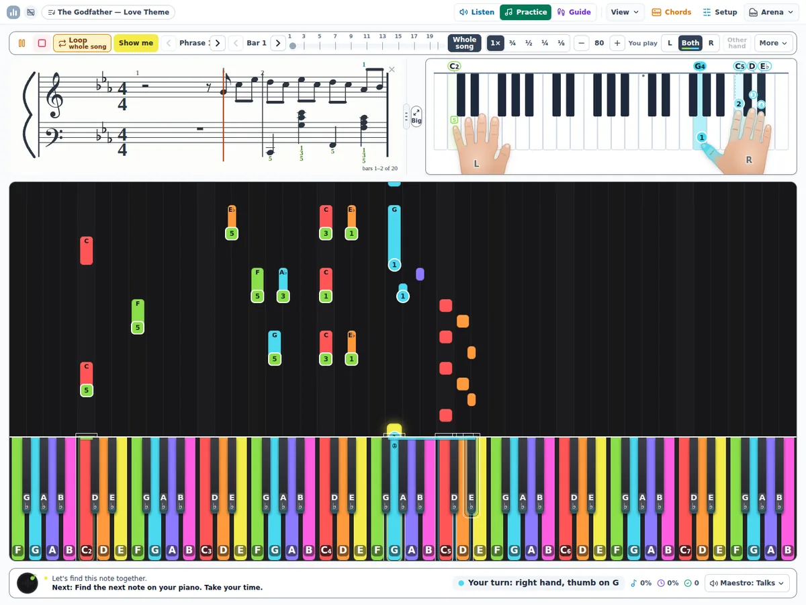Select the Whole song range
Image resolution: width=806 pixels, height=605 pixels.
pos(464,43)
